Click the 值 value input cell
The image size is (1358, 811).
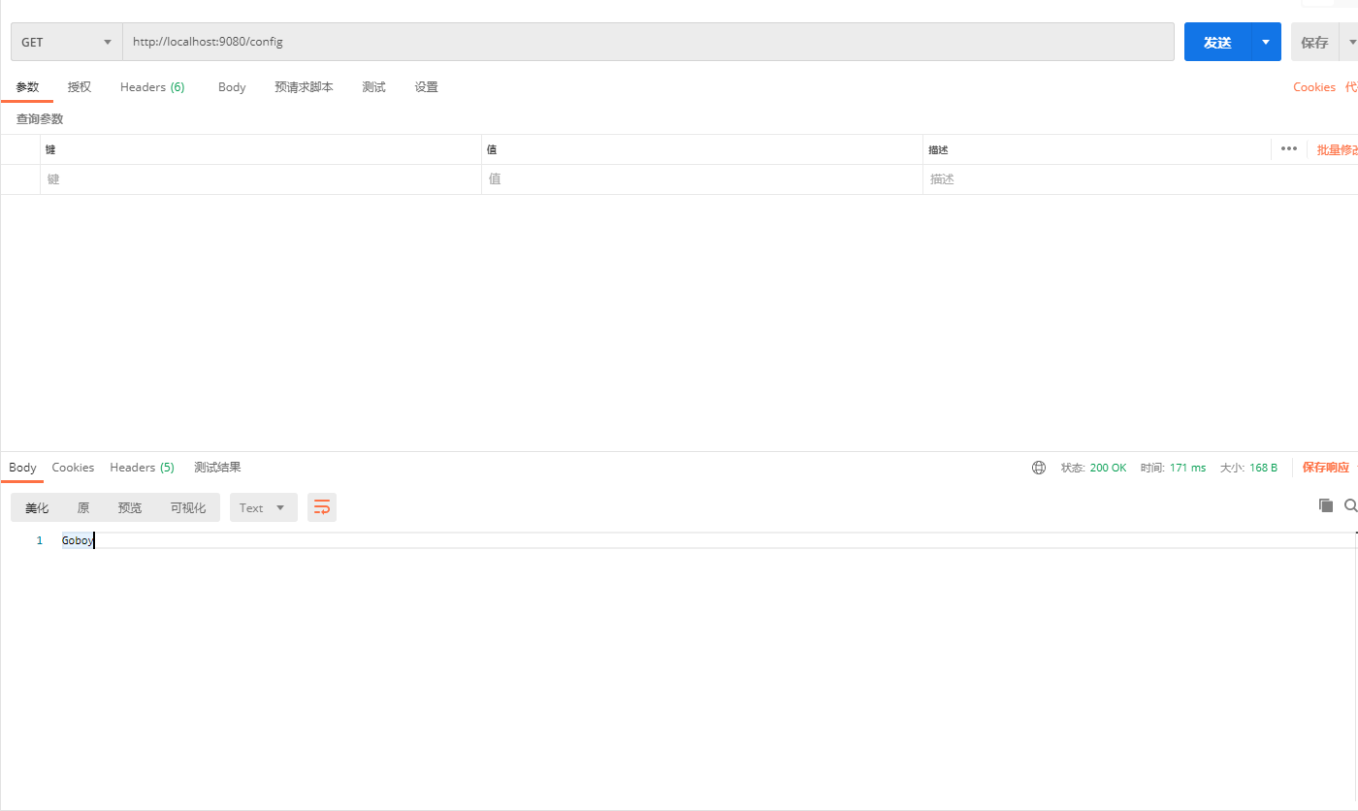[x=702, y=179]
